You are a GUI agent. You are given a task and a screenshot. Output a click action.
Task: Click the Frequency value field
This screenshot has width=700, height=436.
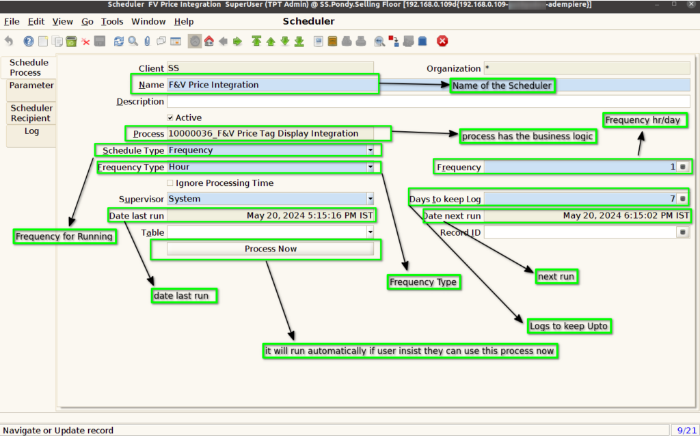[x=580, y=167]
